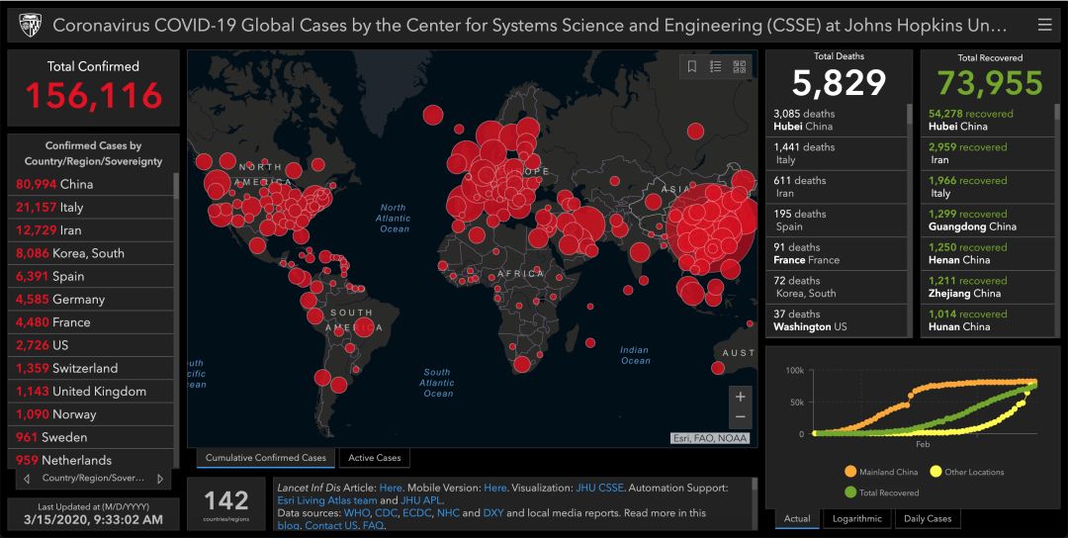Open the NHC data source link

[448, 513]
